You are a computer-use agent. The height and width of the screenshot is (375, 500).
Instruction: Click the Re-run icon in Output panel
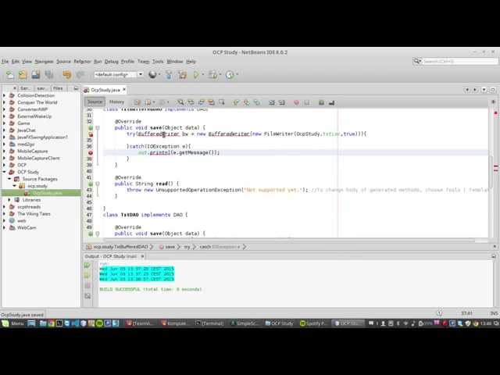pos(87,266)
